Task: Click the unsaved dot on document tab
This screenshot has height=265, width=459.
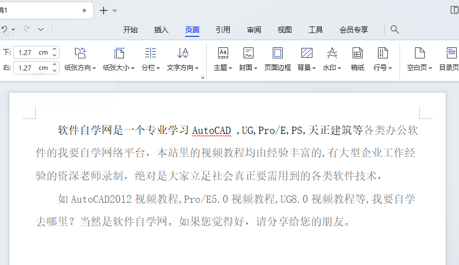Action: [x=84, y=10]
